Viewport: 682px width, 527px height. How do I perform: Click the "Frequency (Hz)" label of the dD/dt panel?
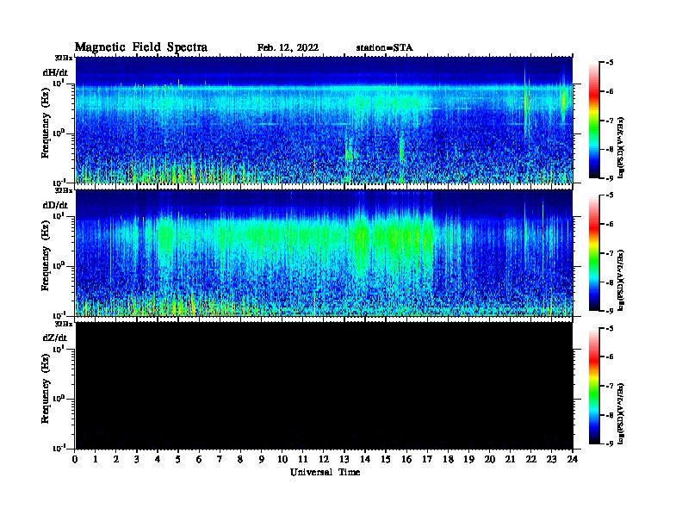(x=46, y=257)
